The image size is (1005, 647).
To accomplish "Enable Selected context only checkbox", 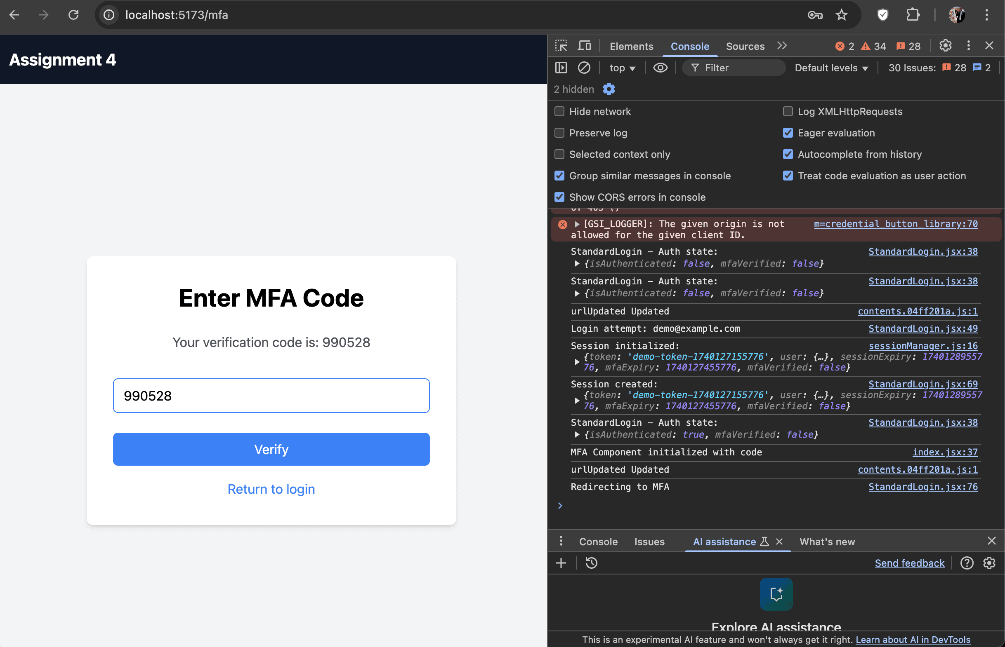I will tap(559, 154).
